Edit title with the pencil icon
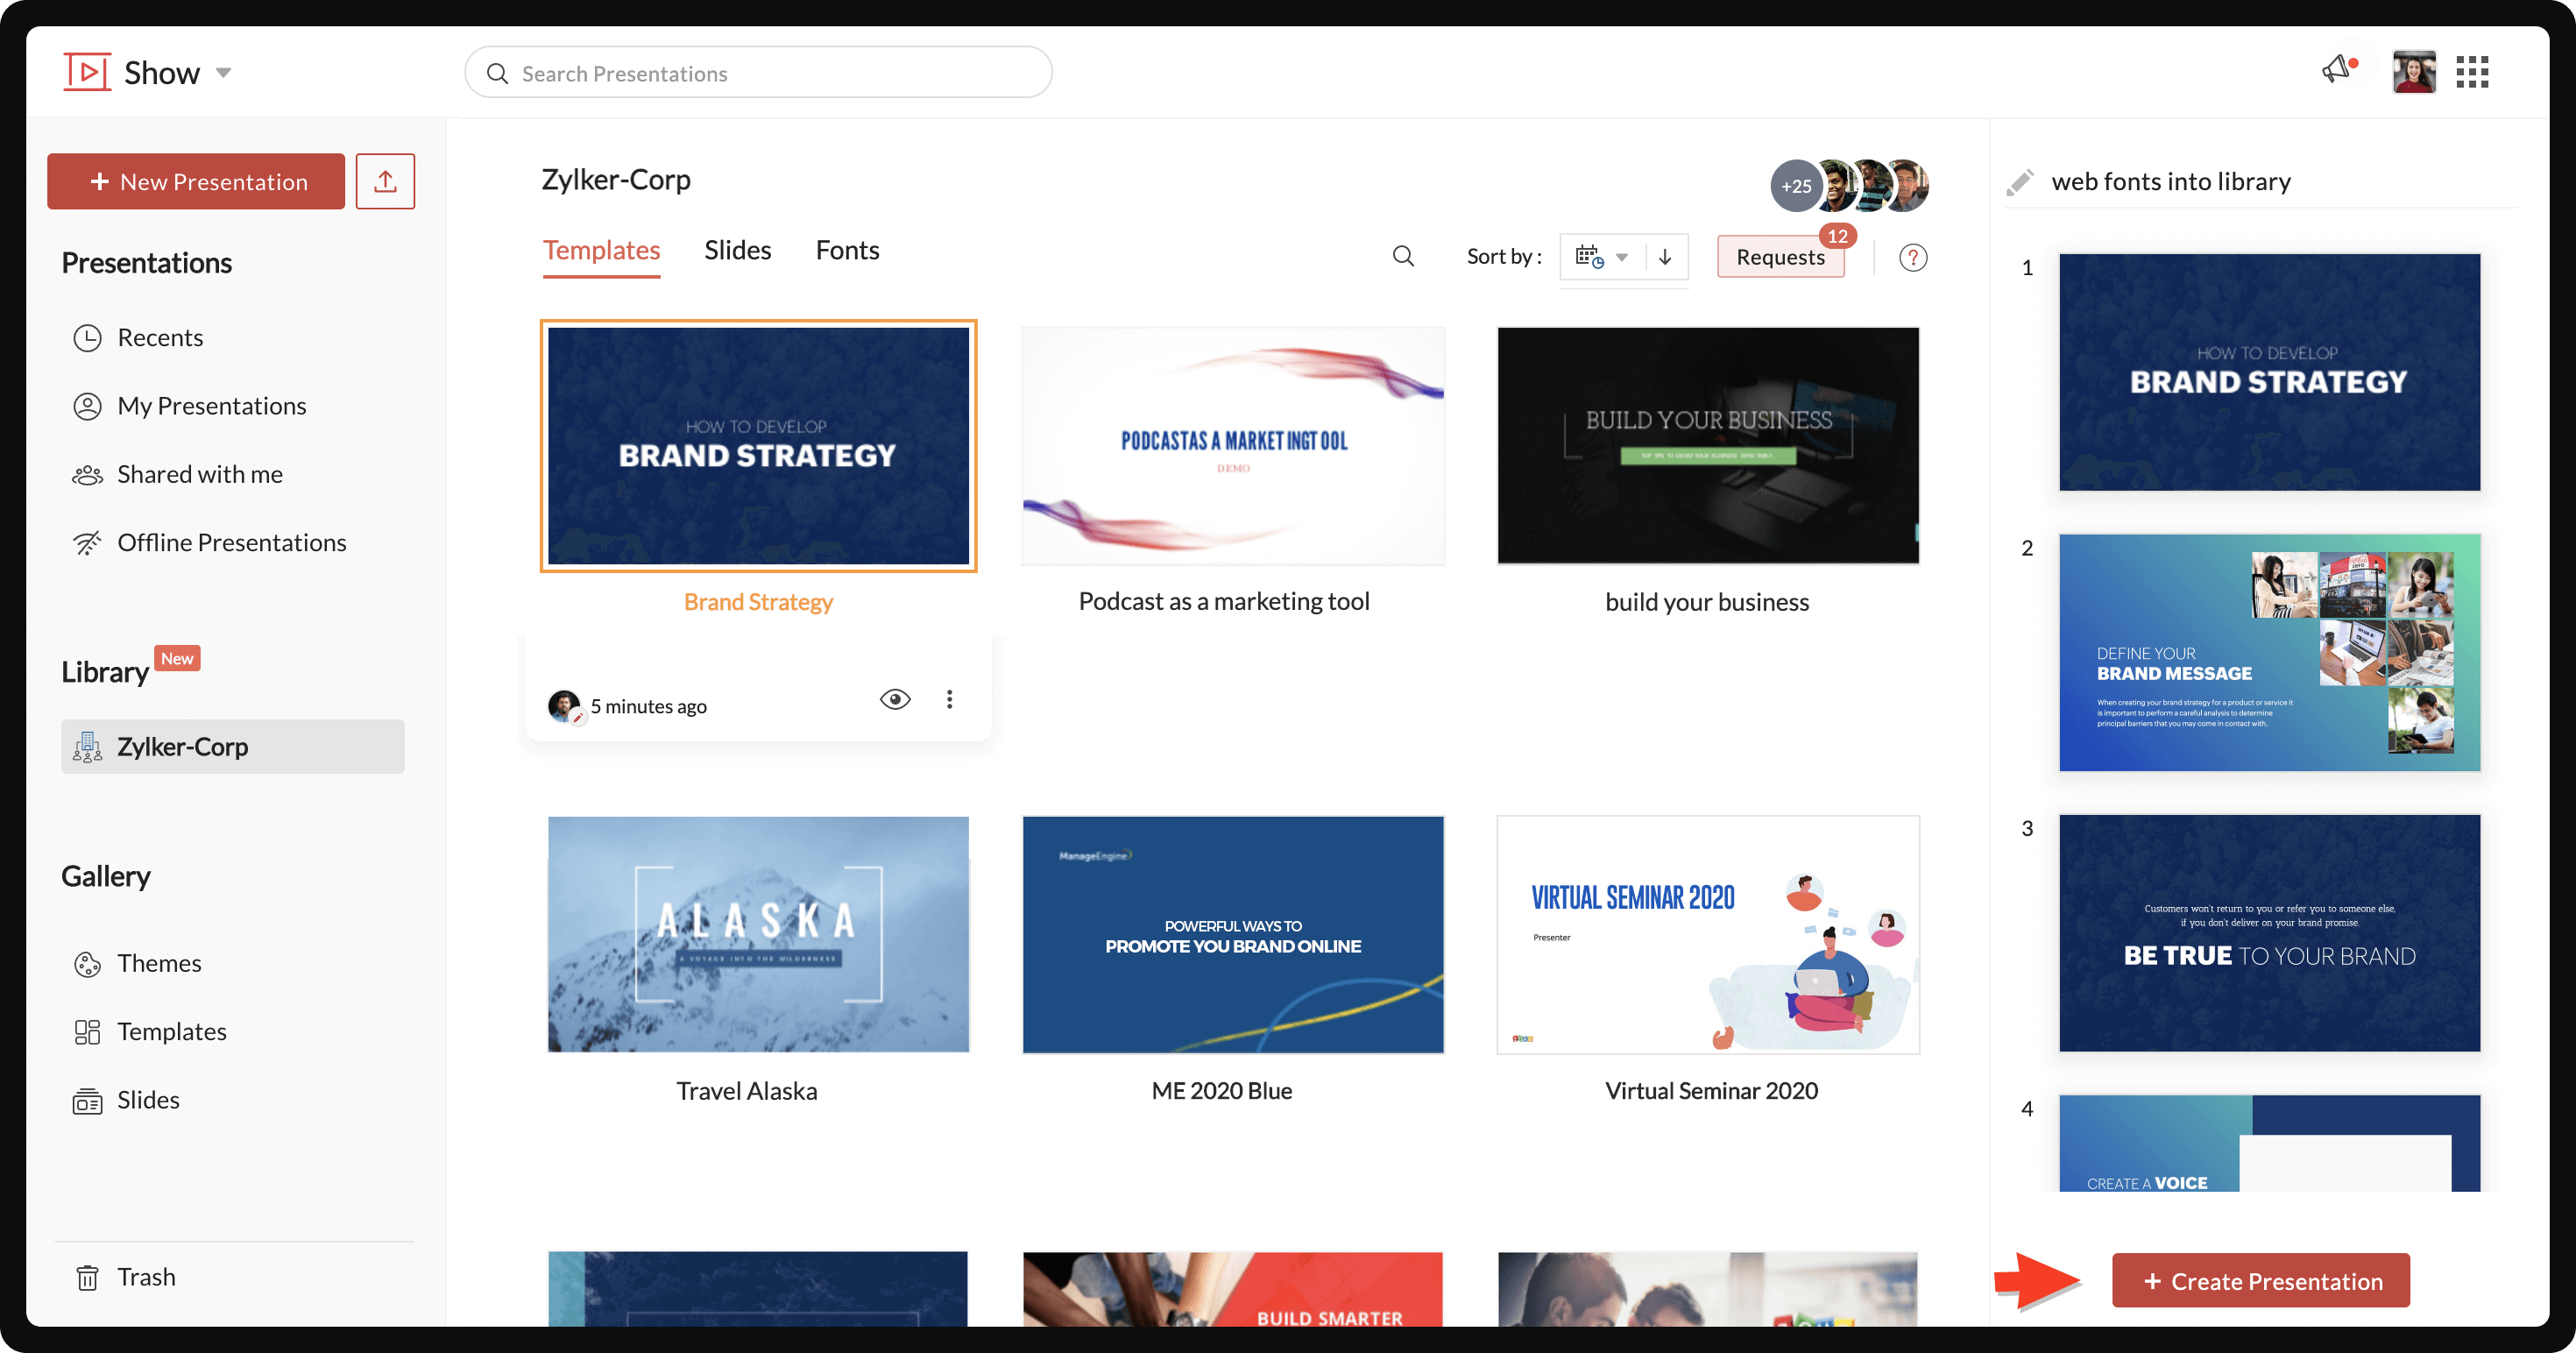The image size is (2576, 1353). pos(2019,182)
